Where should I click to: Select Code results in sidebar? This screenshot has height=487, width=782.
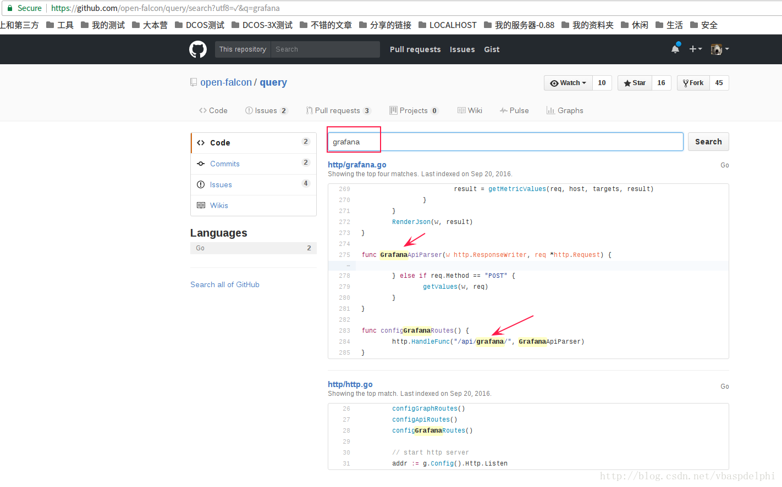(254, 143)
